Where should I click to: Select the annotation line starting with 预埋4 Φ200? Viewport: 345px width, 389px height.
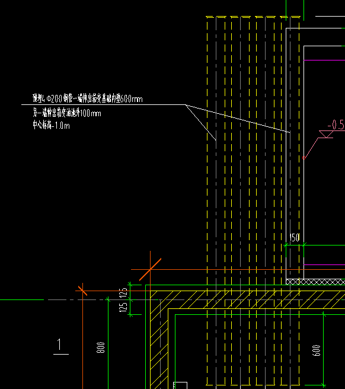(88, 98)
